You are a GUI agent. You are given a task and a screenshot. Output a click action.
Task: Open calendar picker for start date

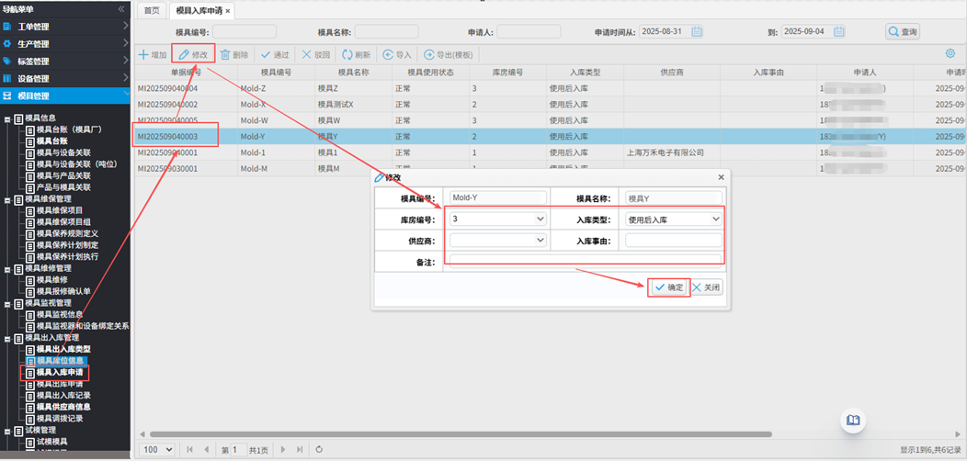point(697,32)
